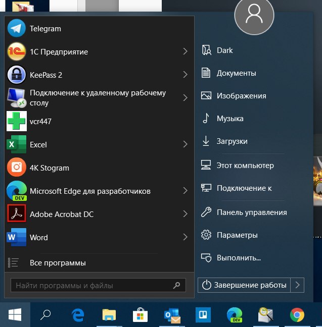Image resolution: width=322 pixels, height=327 pixels.
Task: Launch 1C Предприятие app icon
Action: (17, 51)
